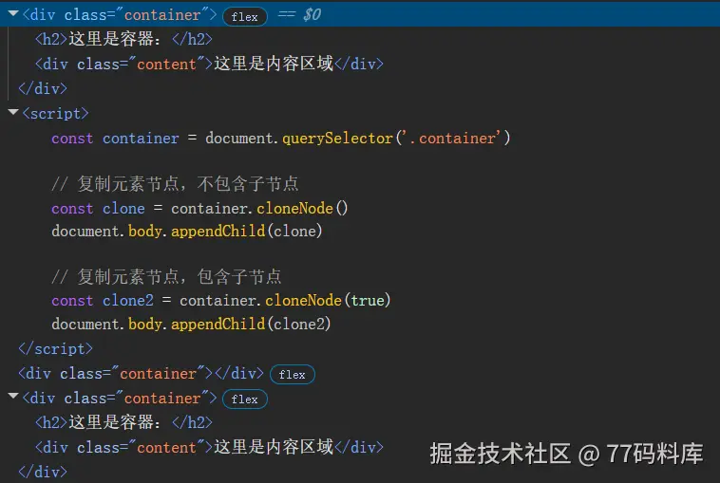Screen dimensions: 720x483
Task: Click comment 复制元素节点，不包含子节点
Action: click(x=175, y=184)
